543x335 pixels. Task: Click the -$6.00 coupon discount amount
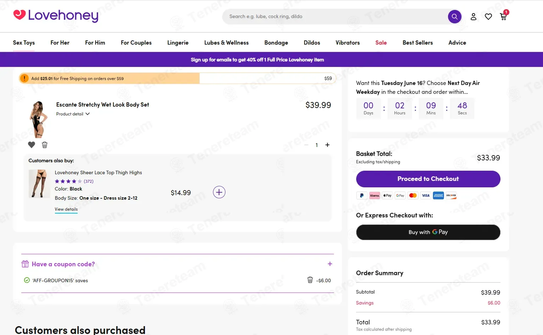pos(324,280)
